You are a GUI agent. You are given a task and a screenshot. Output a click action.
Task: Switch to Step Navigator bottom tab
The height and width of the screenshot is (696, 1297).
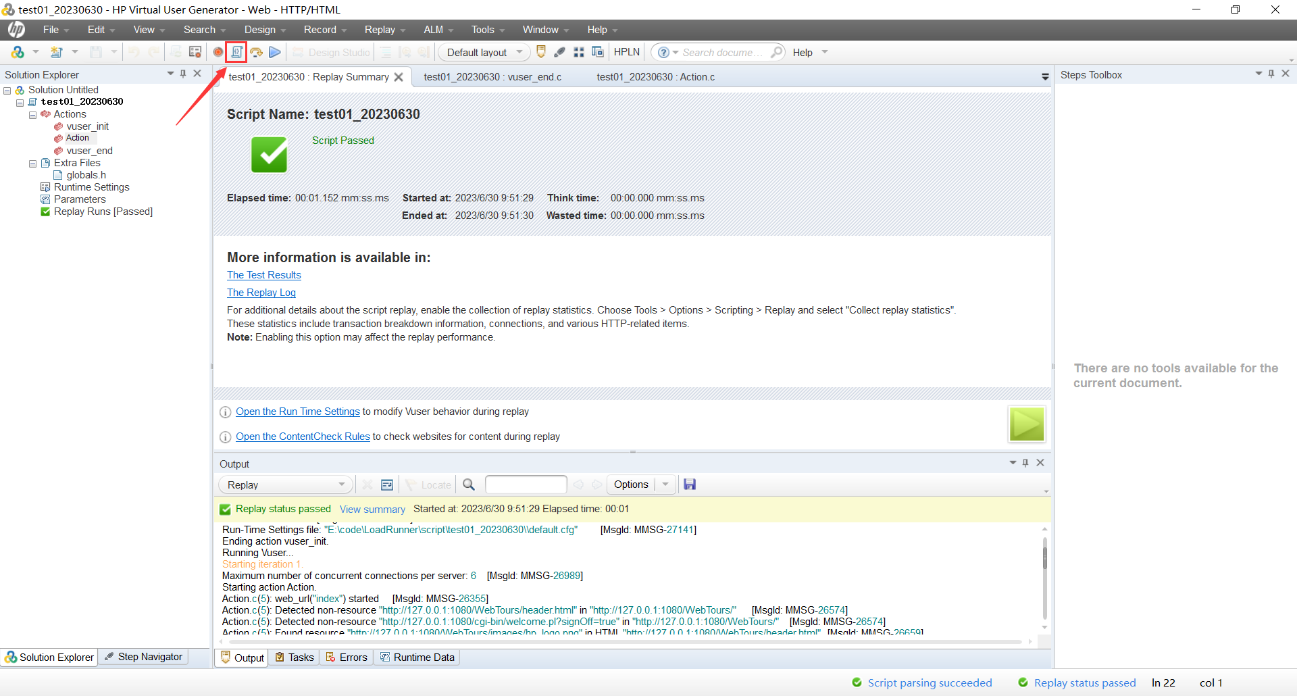tap(143, 657)
